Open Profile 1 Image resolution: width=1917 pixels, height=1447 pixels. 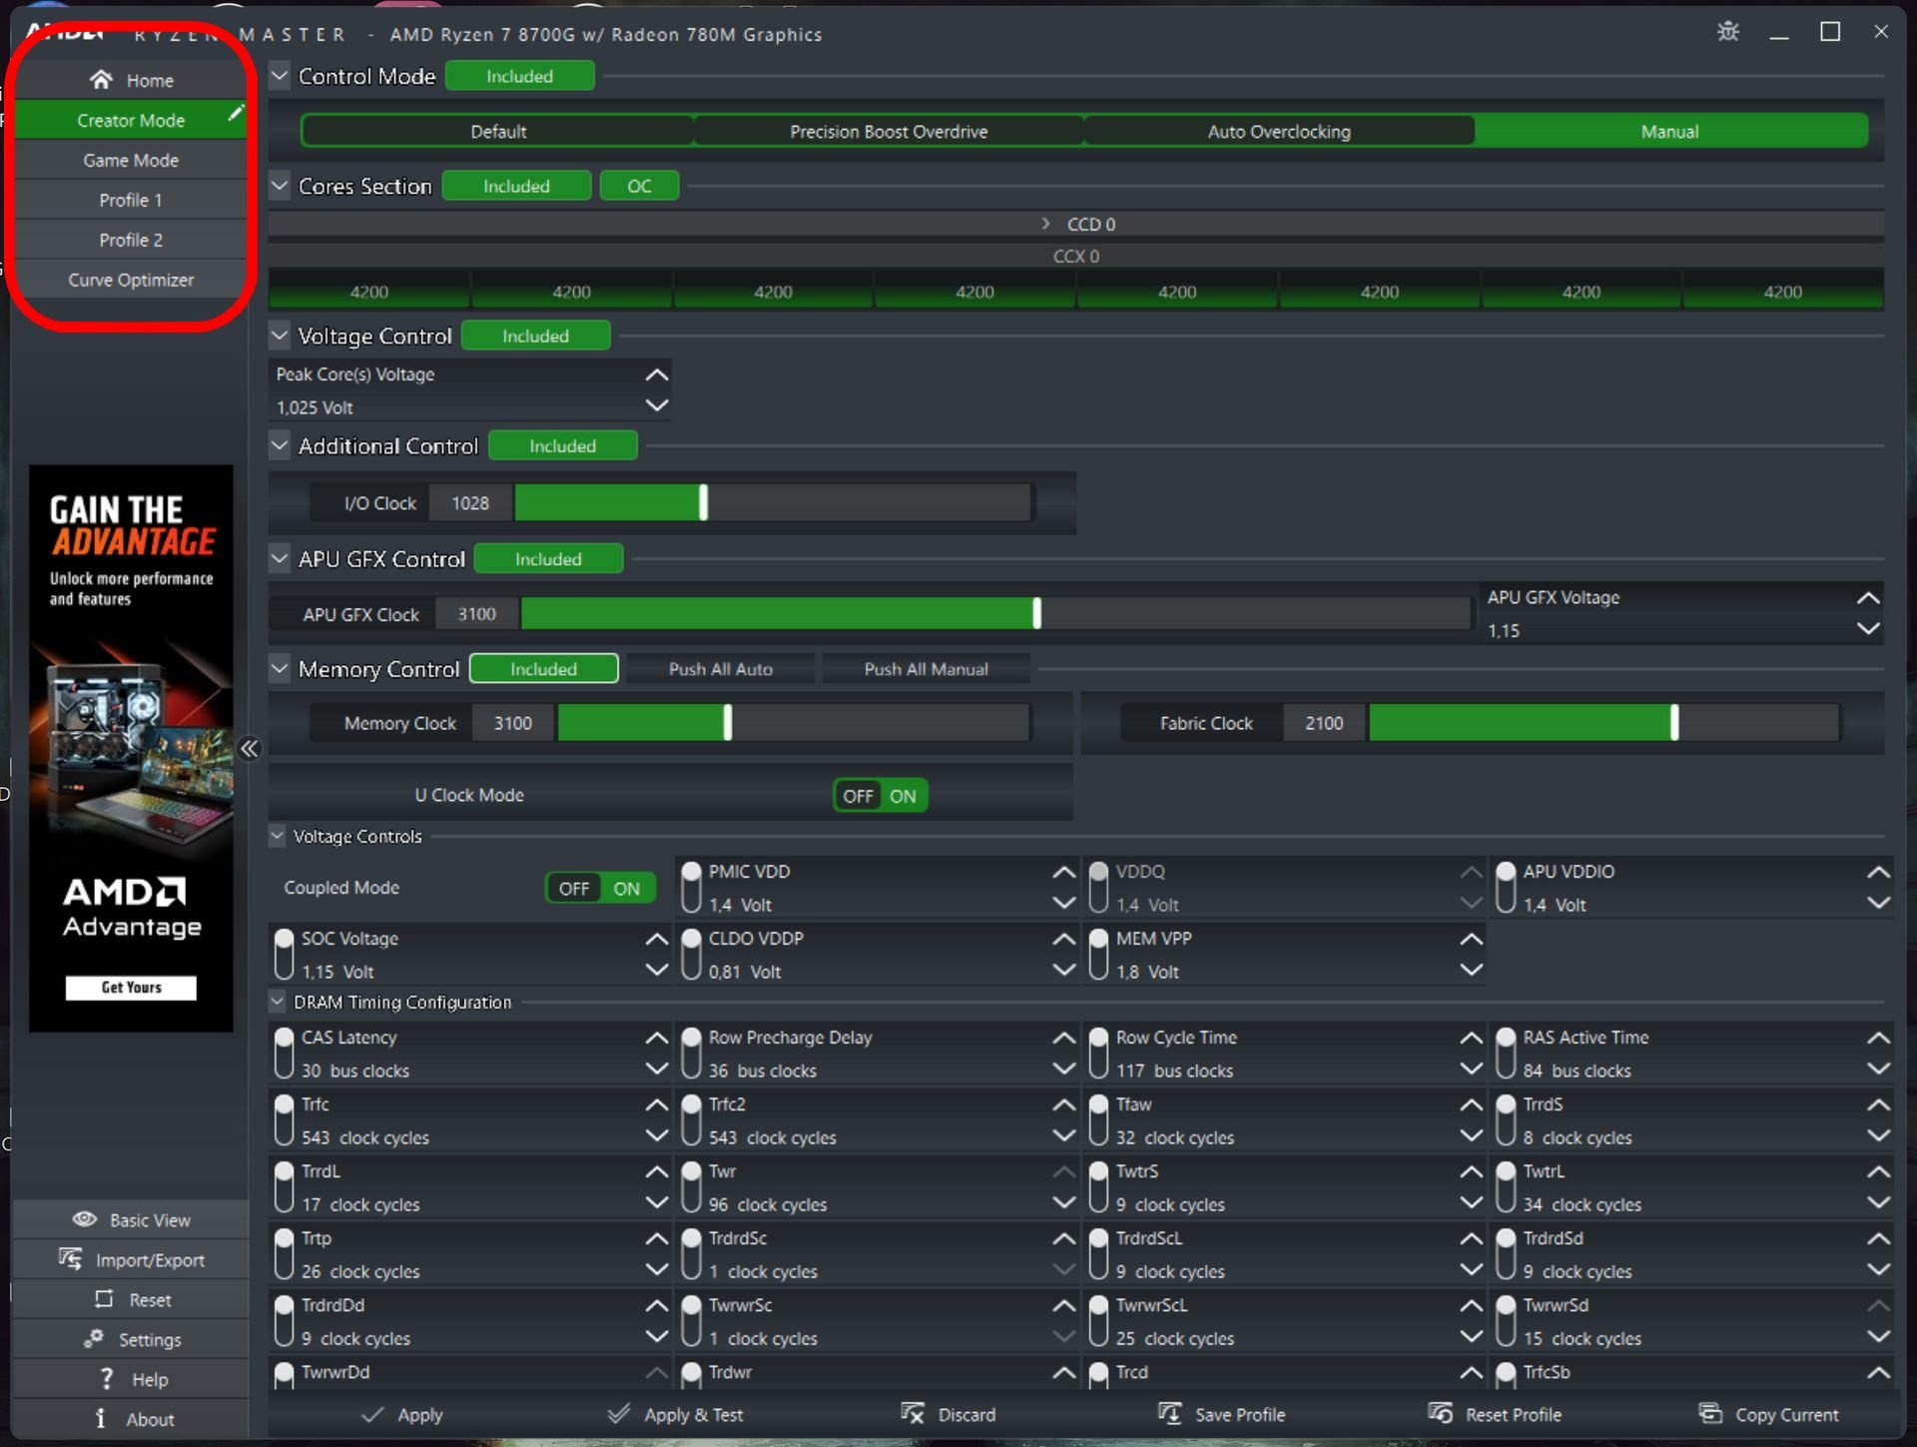point(131,200)
